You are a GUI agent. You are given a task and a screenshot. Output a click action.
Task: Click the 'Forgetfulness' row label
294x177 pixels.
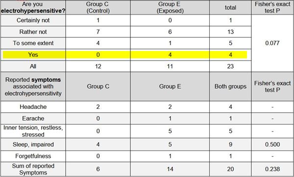pyautogui.click(x=33, y=156)
